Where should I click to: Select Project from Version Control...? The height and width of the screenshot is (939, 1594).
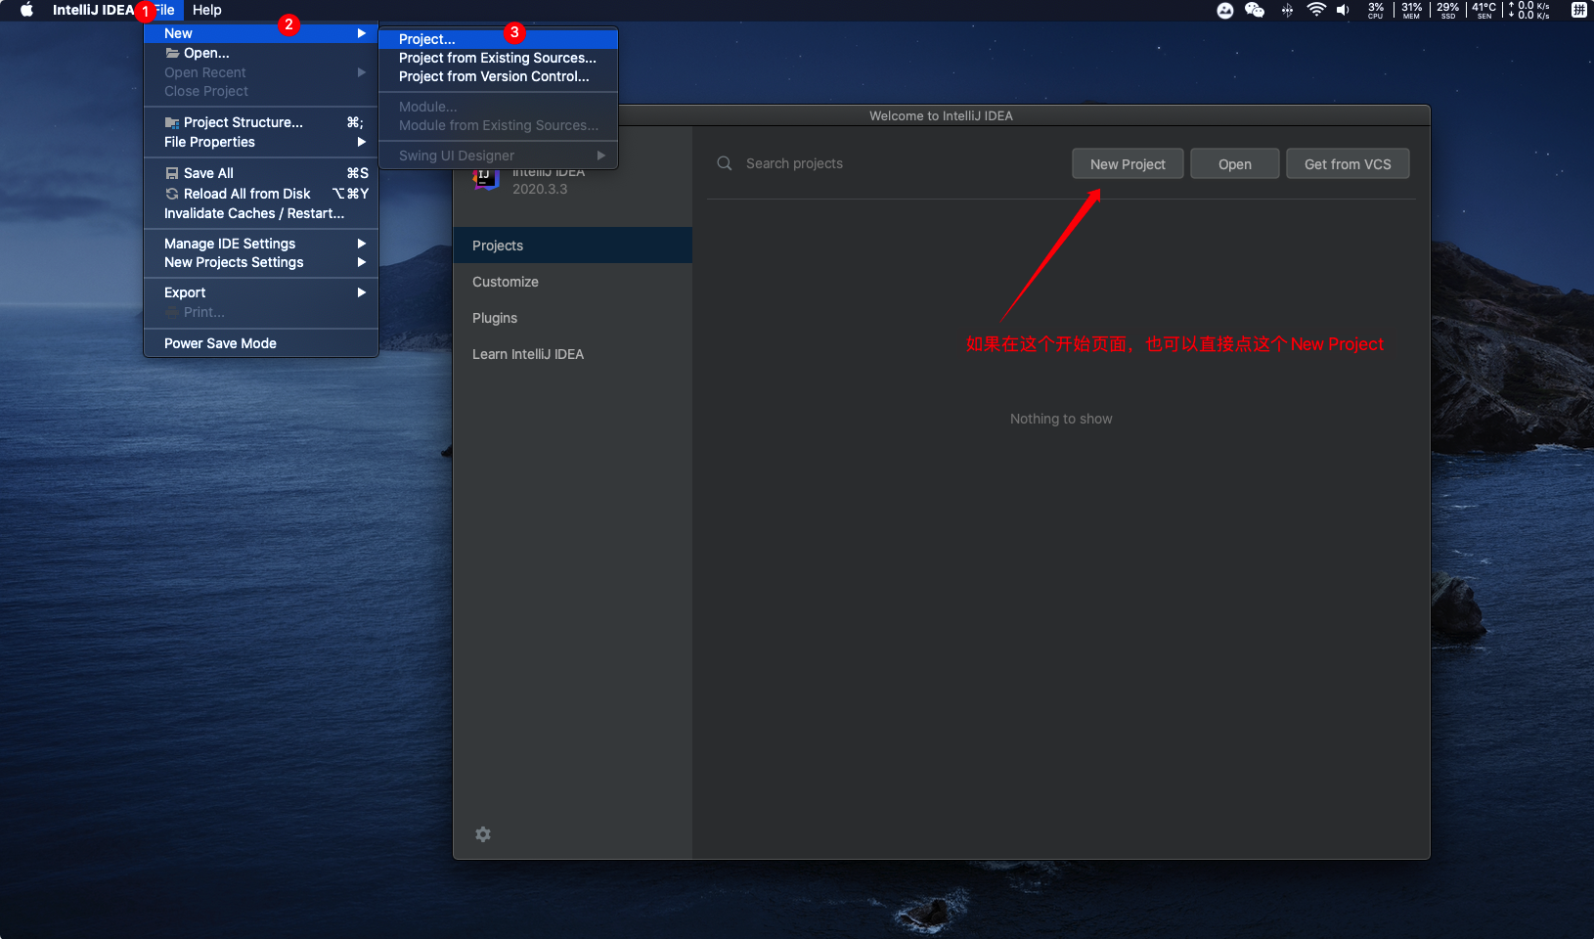(x=499, y=76)
